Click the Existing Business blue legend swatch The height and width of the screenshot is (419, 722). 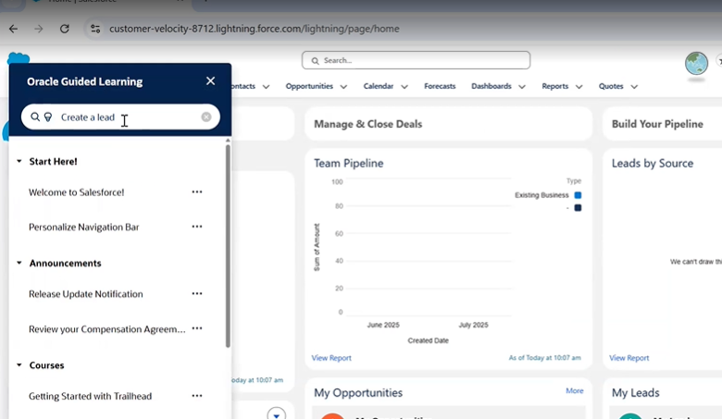click(578, 195)
